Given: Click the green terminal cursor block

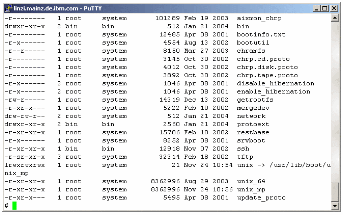Looking at the screenshot, I should coord(14,206).
